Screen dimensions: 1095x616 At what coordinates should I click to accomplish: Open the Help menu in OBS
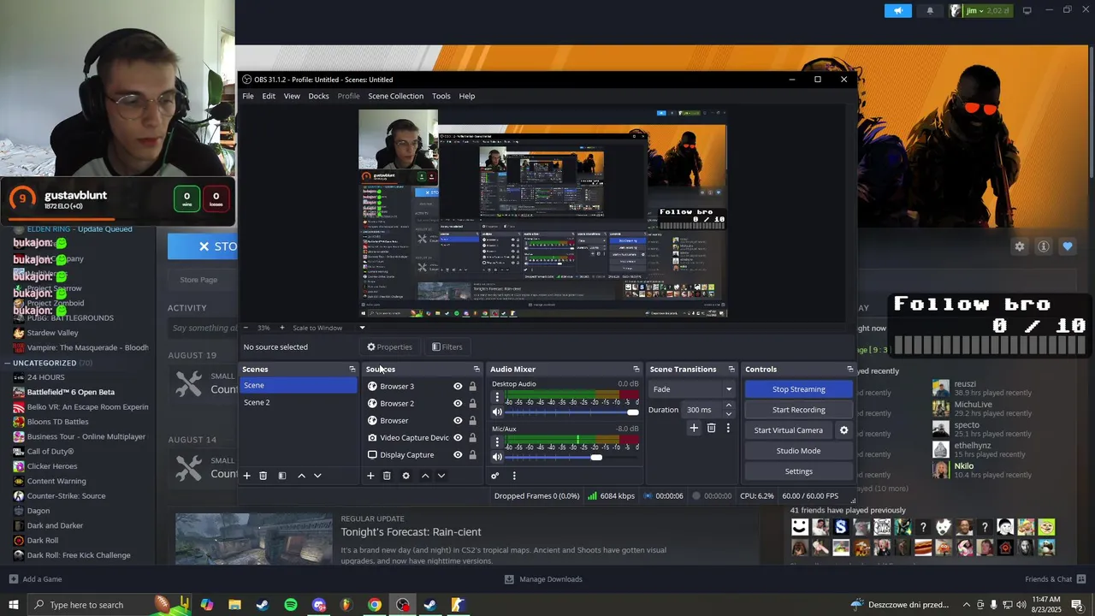pos(467,96)
